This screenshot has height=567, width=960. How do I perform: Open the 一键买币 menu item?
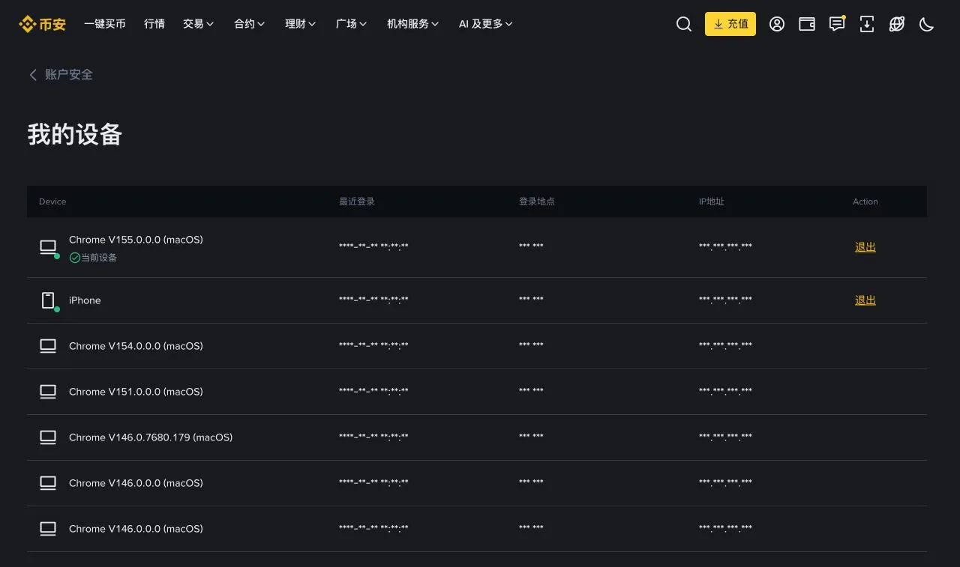click(105, 24)
